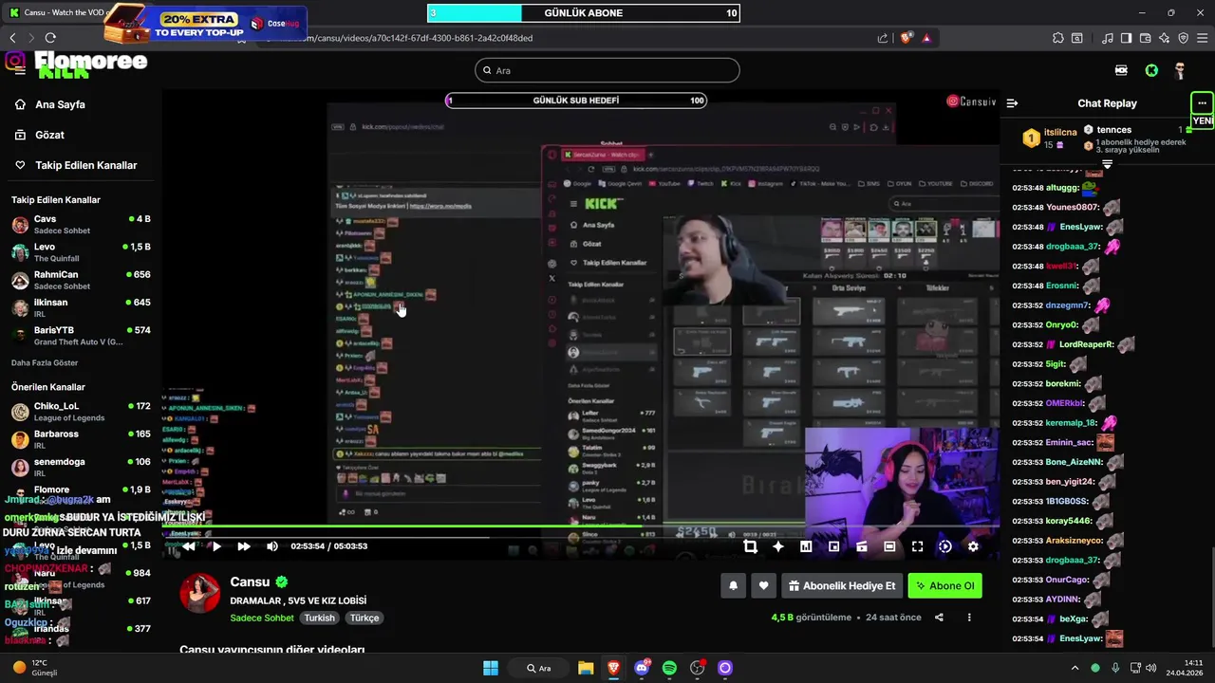Select the Türkçe tag
Screen dimensions: 1215x683
[x=364, y=618]
